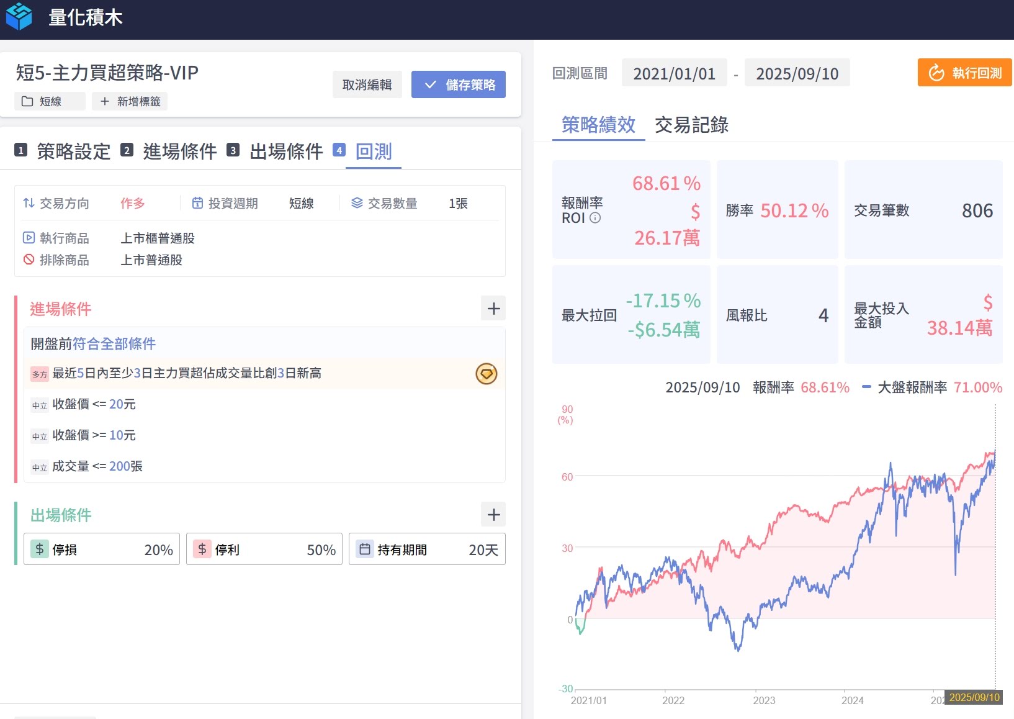Click the 持有期間 calendar icon
This screenshot has width=1014, height=719.
365,549
